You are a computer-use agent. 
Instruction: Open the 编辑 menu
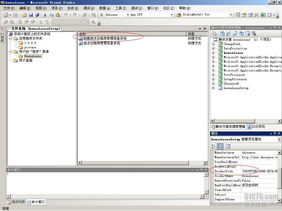(x=25, y=8)
